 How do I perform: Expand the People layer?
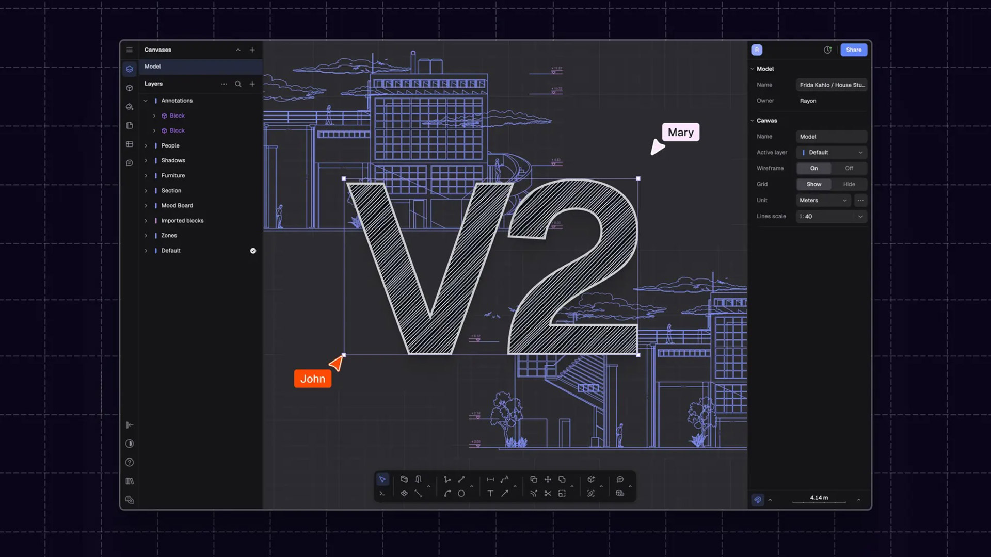click(146, 145)
